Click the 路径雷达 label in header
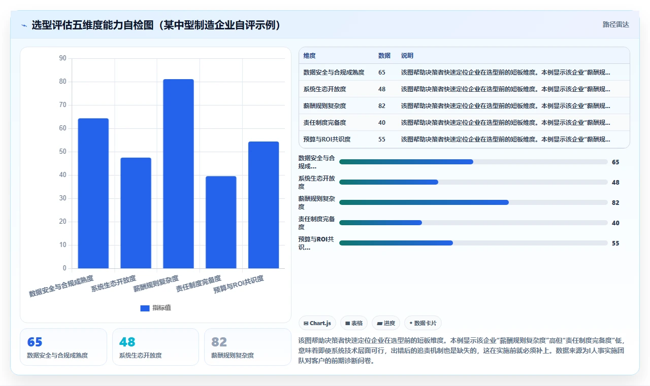This screenshot has height=386, width=650. coord(615,24)
